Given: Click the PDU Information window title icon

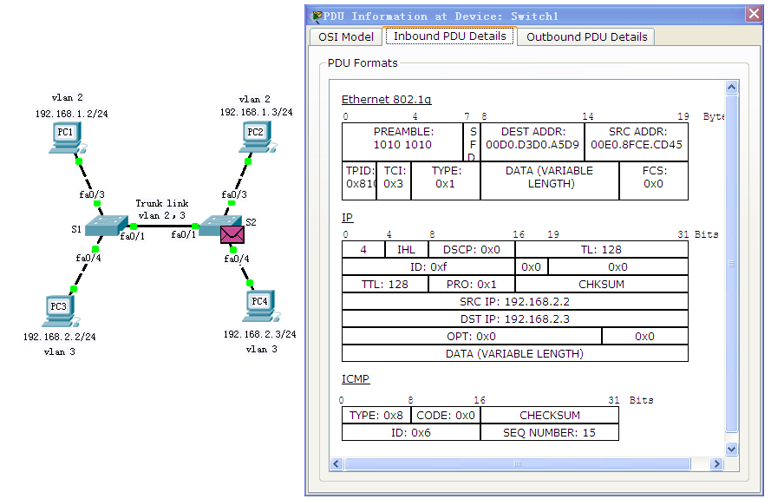Looking at the screenshot, I should coord(317,16).
